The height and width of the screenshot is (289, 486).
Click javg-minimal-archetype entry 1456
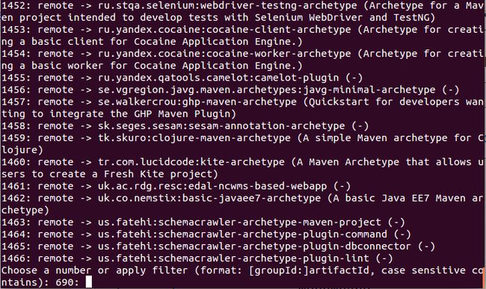click(267, 90)
